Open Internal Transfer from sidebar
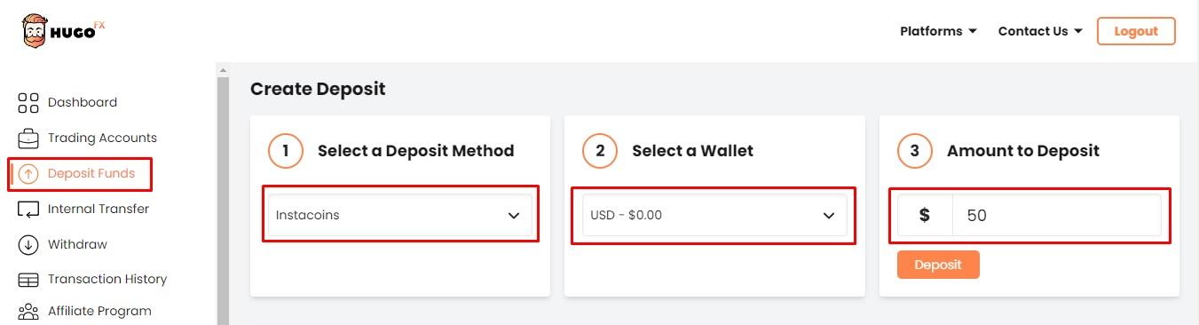Viewport: 1199px width, 325px height. [x=99, y=209]
